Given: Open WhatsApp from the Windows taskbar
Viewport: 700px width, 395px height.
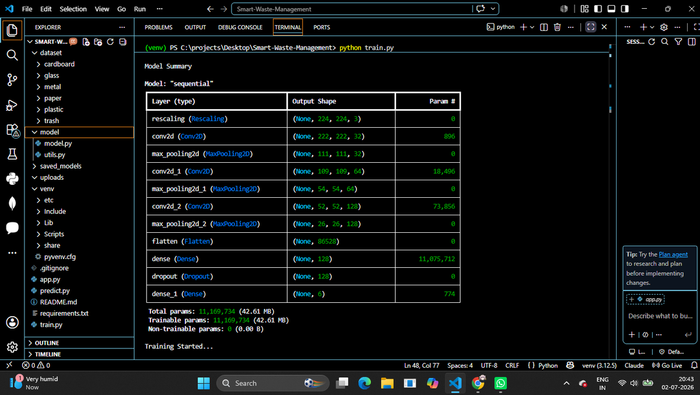Looking at the screenshot, I should (501, 383).
